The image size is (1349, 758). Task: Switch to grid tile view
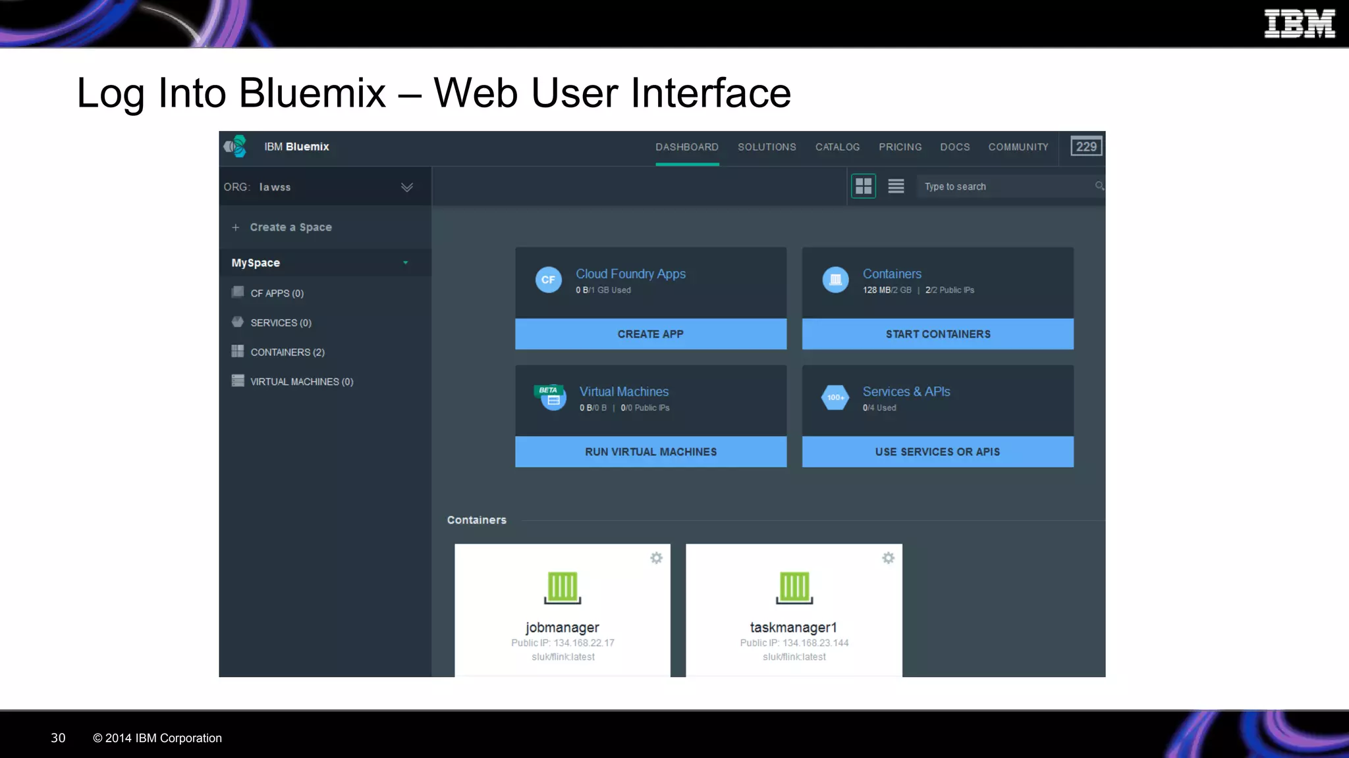[864, 186]
